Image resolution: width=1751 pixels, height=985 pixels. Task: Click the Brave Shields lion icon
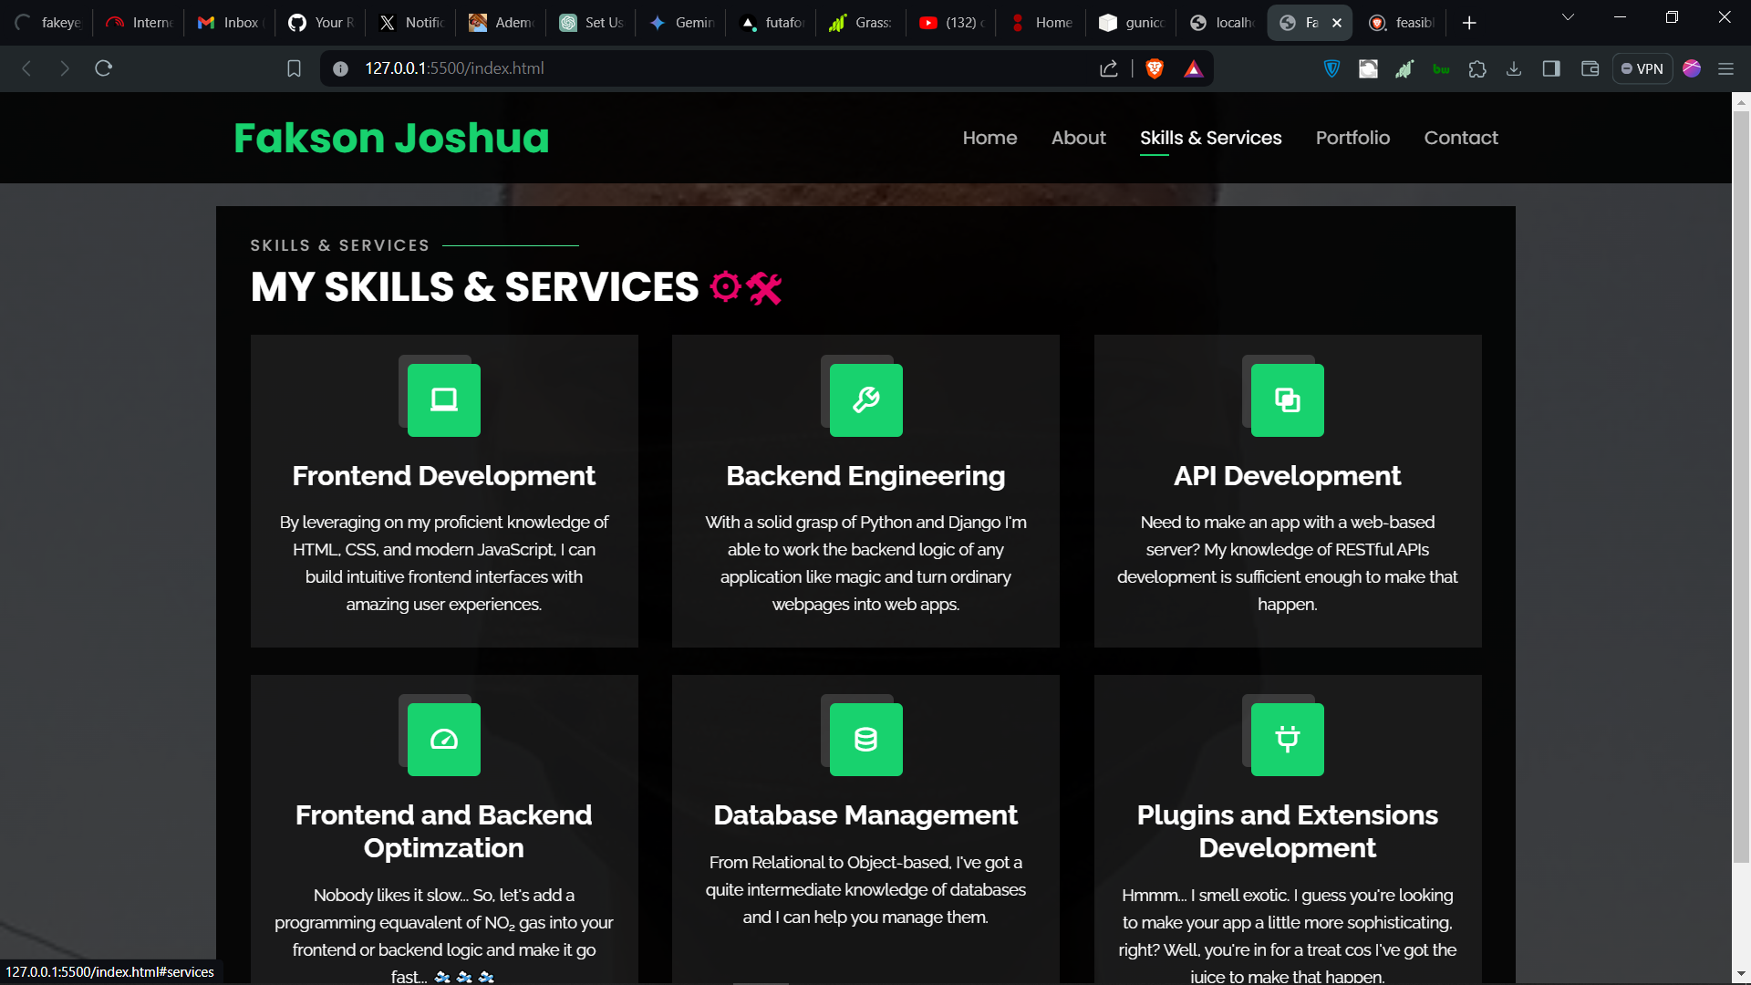[1155, 68]
